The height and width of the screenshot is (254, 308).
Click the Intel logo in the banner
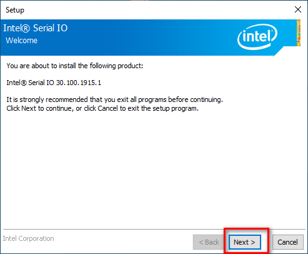click(257, 37)
